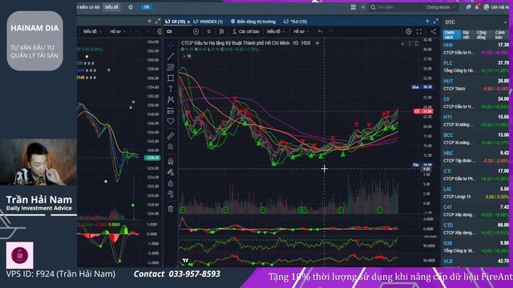Open the chat messages icon

pyautogui.click(x=468, y=7)
